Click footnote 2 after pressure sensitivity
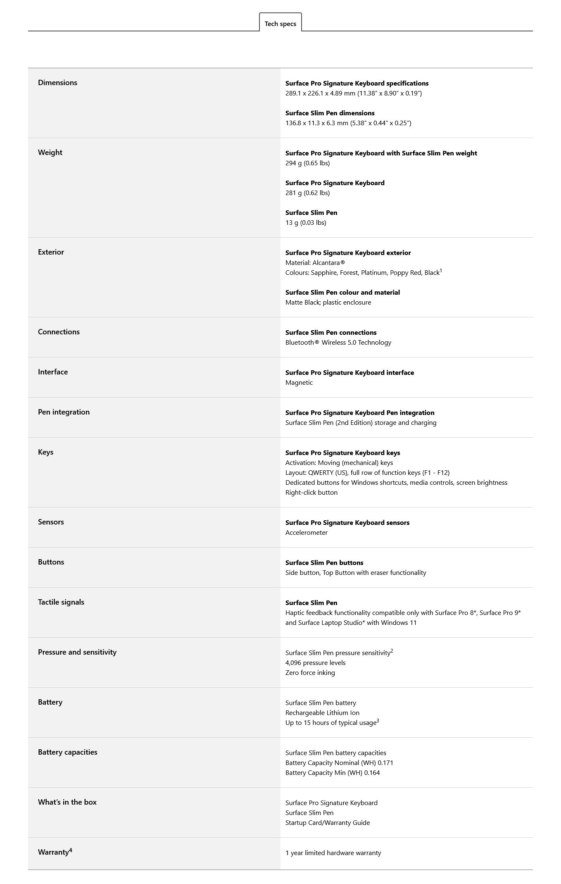 (392, 651)
